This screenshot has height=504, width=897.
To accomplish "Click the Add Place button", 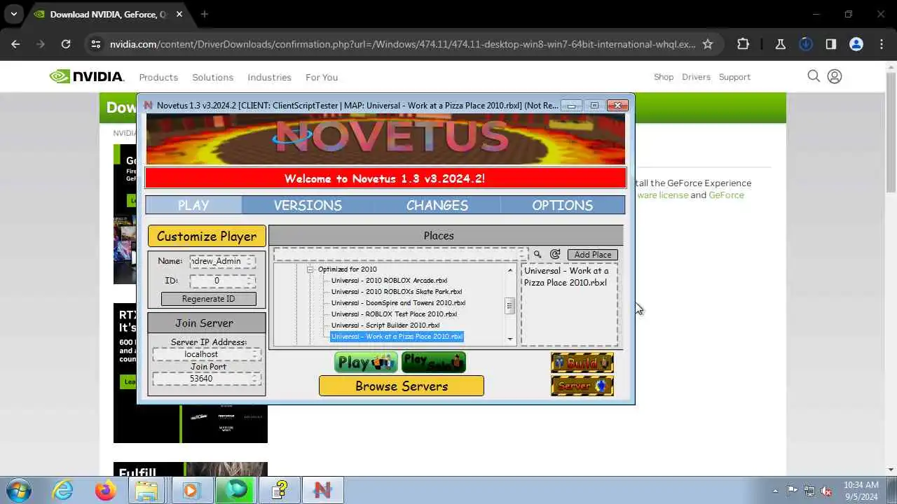I will [593, 255].
